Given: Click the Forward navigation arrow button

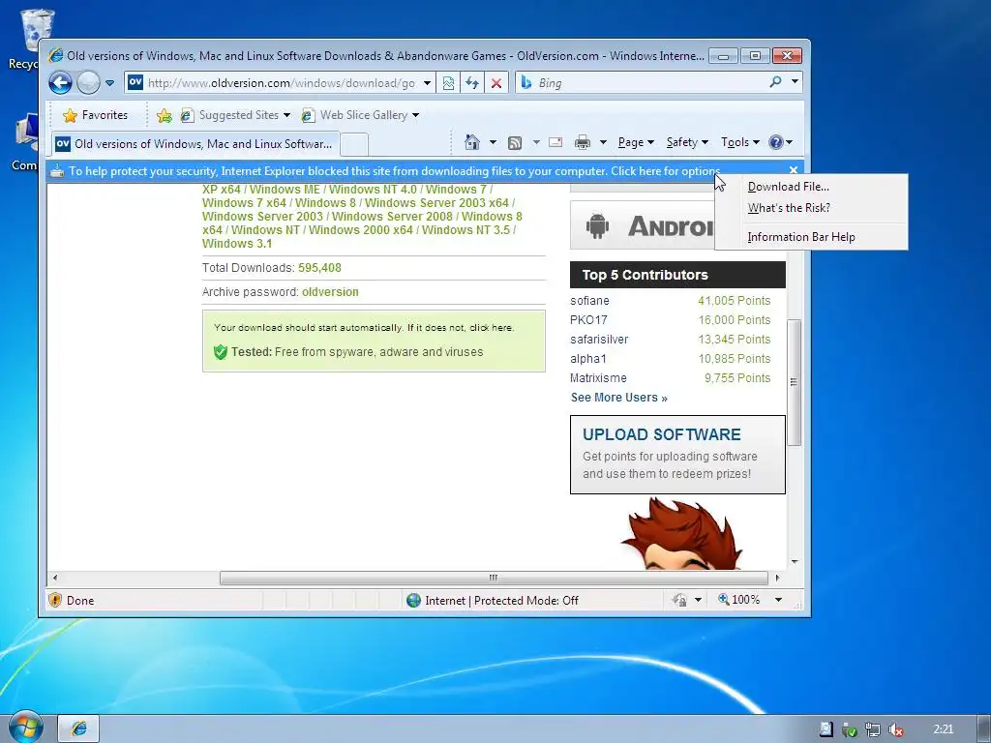Looking at the screenshot, I should pos(88,83).
